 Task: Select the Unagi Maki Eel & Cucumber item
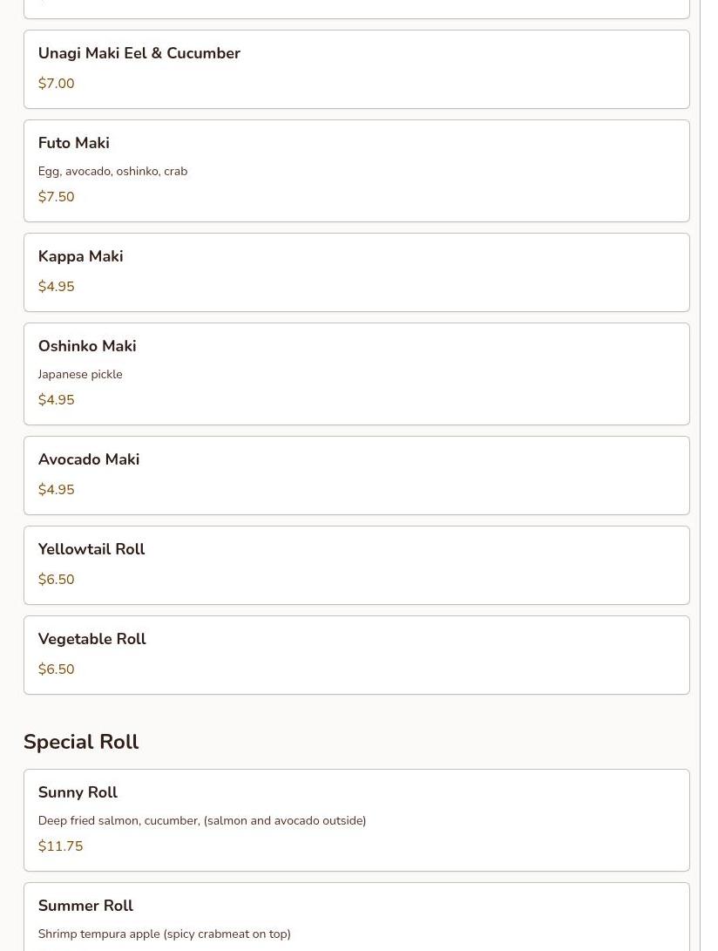(356, 69)
